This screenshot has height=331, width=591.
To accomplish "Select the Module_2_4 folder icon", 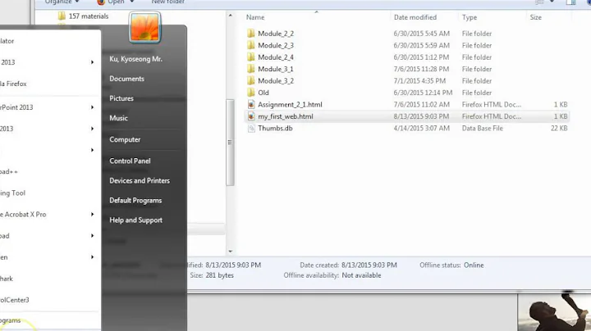I will (251, 57).
